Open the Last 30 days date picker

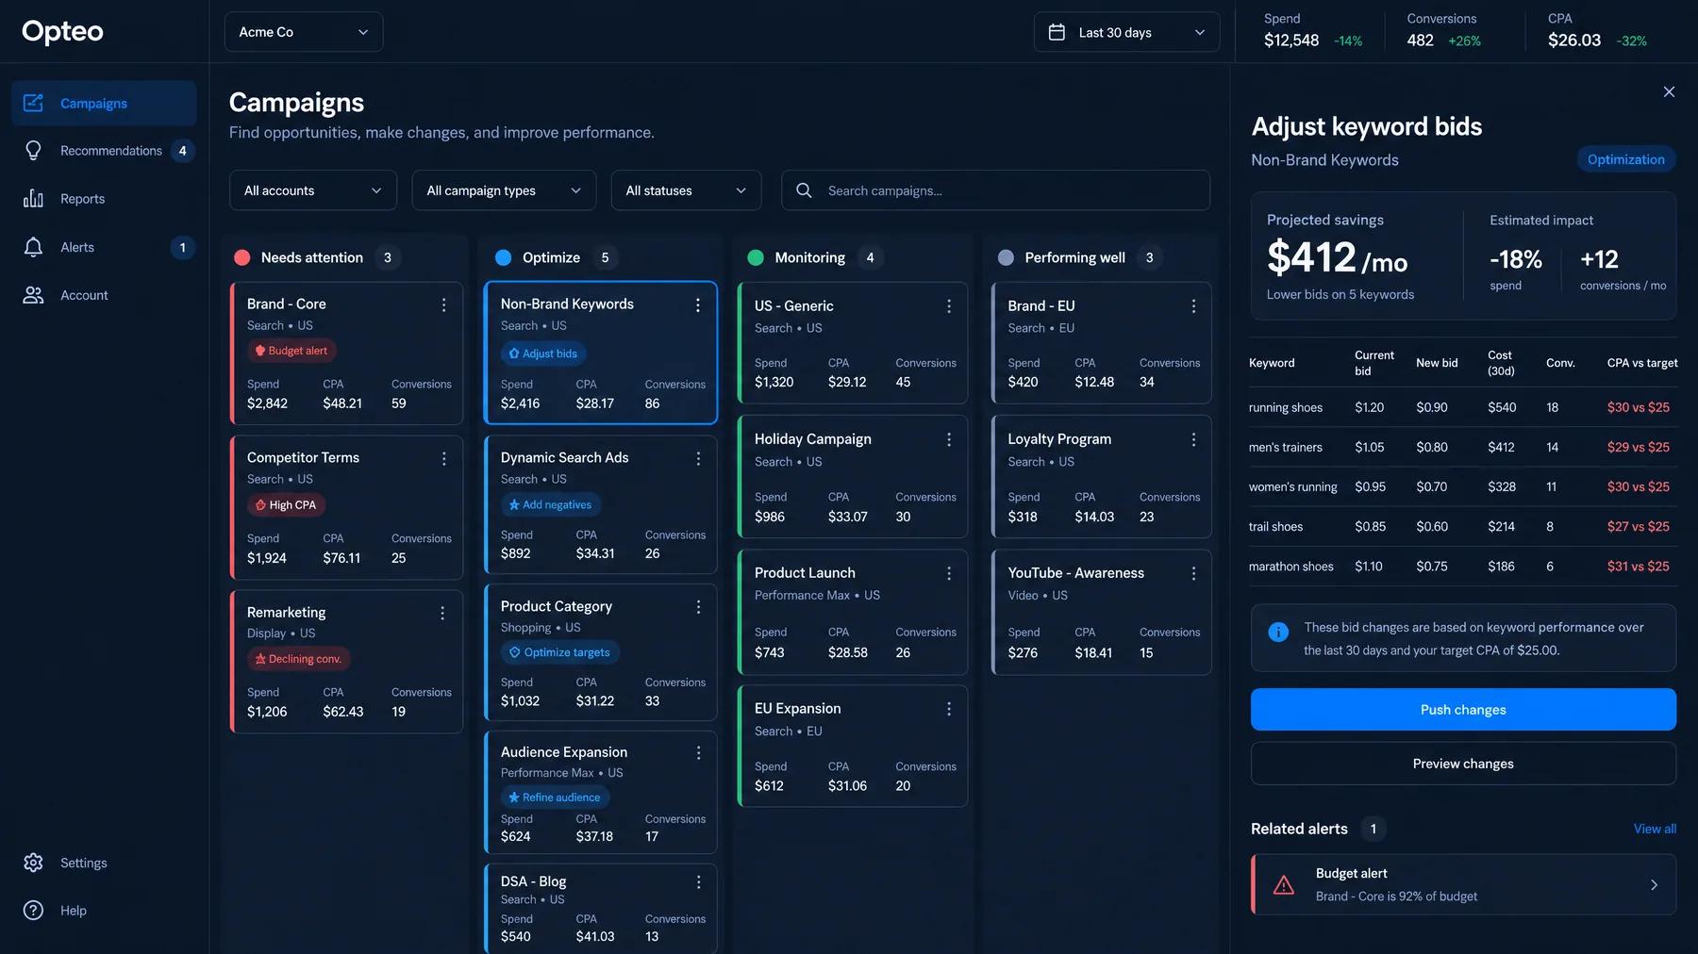tap(1126, 32)
